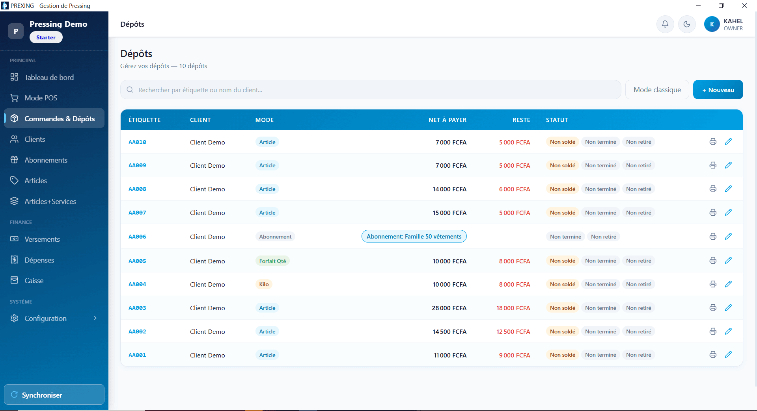Click the Kilo mode badge
Screen dimensions: 757x411
click(x=264, y=284)
